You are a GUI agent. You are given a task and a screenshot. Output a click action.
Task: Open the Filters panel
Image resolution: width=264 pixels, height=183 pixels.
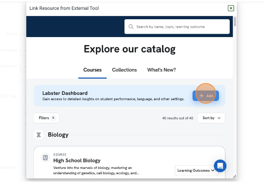47,118
